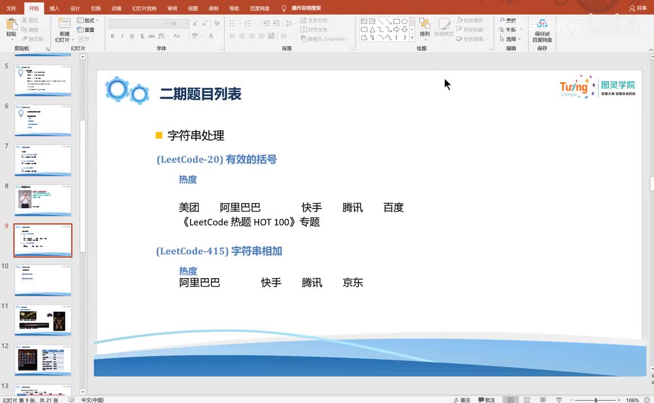Select the rectangle shape in shapes gallery
The width and height of the screenshot is (654, 403).
pos(396,21)
